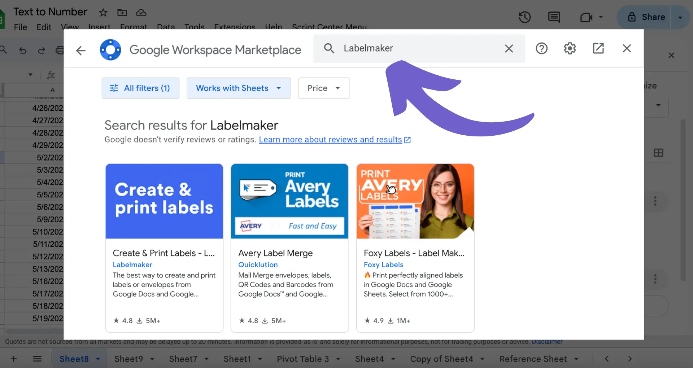The height and width of the screenshot is (368, 693).
Task: Open Marketplace in new window
Action: (x=598, y=48)
